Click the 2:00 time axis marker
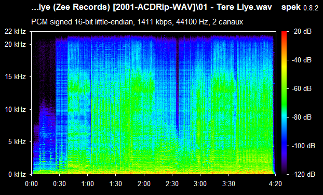 click(x=144, y=184)
